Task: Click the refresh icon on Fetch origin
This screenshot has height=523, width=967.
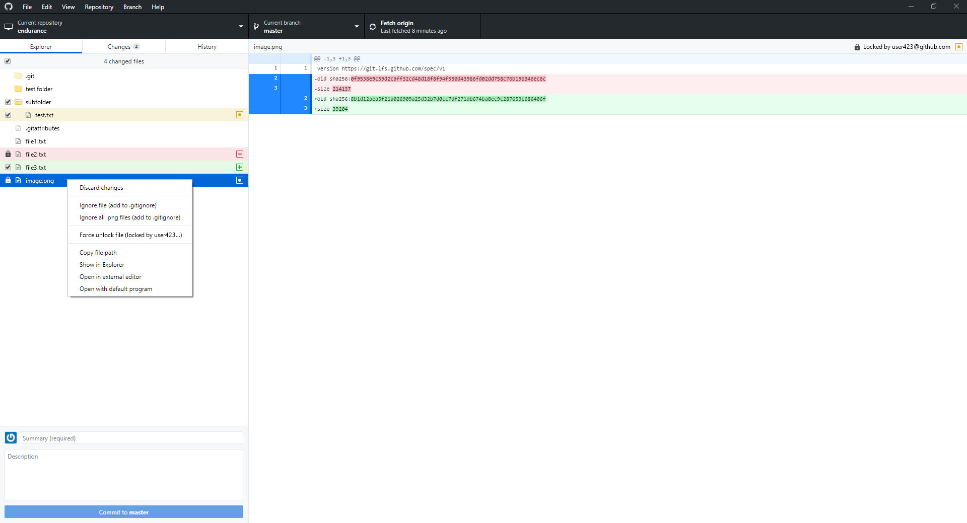Action: 372,26
